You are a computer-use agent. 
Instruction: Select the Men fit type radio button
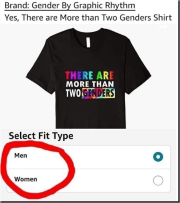[x=158, y=157]
